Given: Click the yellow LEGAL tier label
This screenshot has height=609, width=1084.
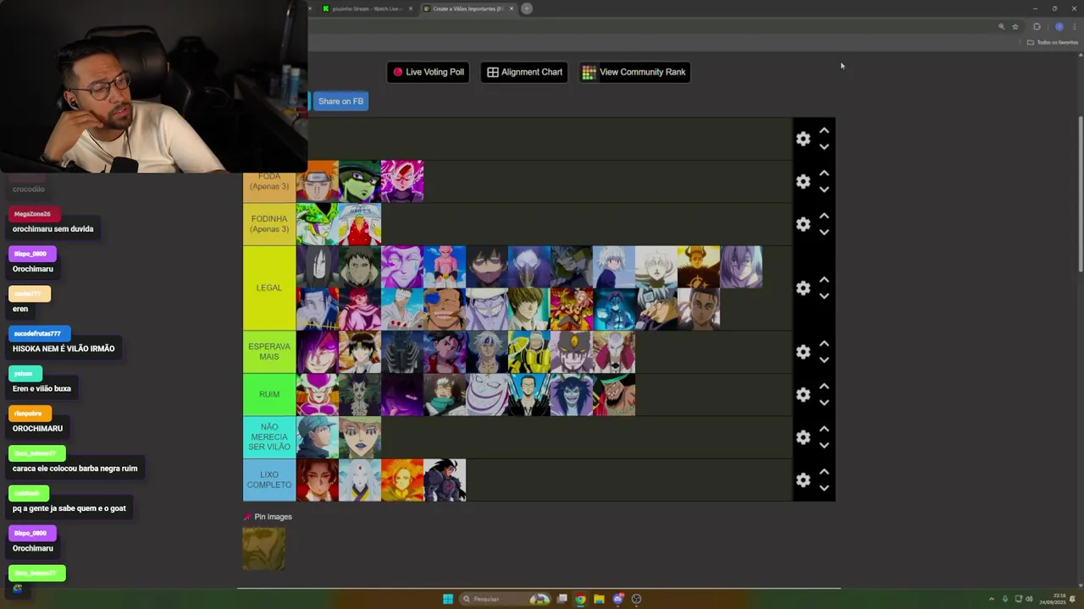Looking at the screenshot, I should pyautogui.click(x=269, y=288).
